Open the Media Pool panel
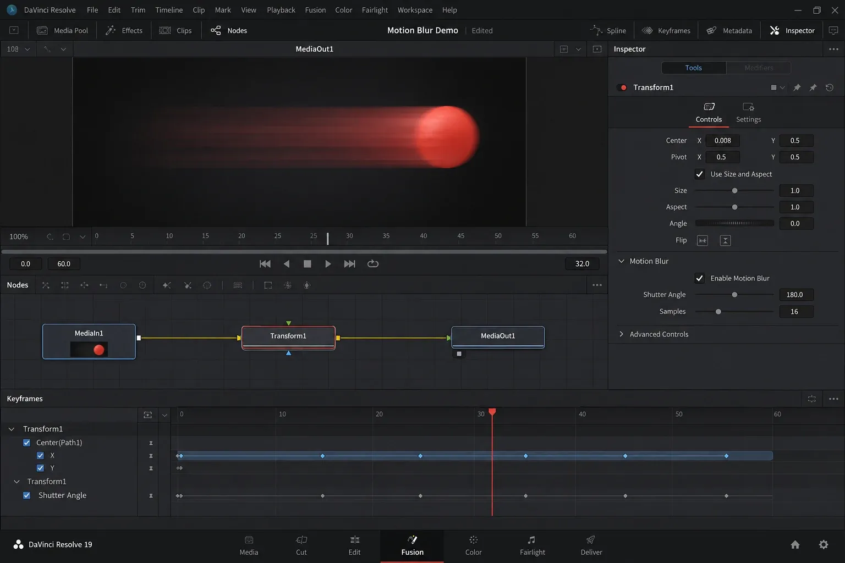This screenshot has width=845, height=563. pos(62,30)
